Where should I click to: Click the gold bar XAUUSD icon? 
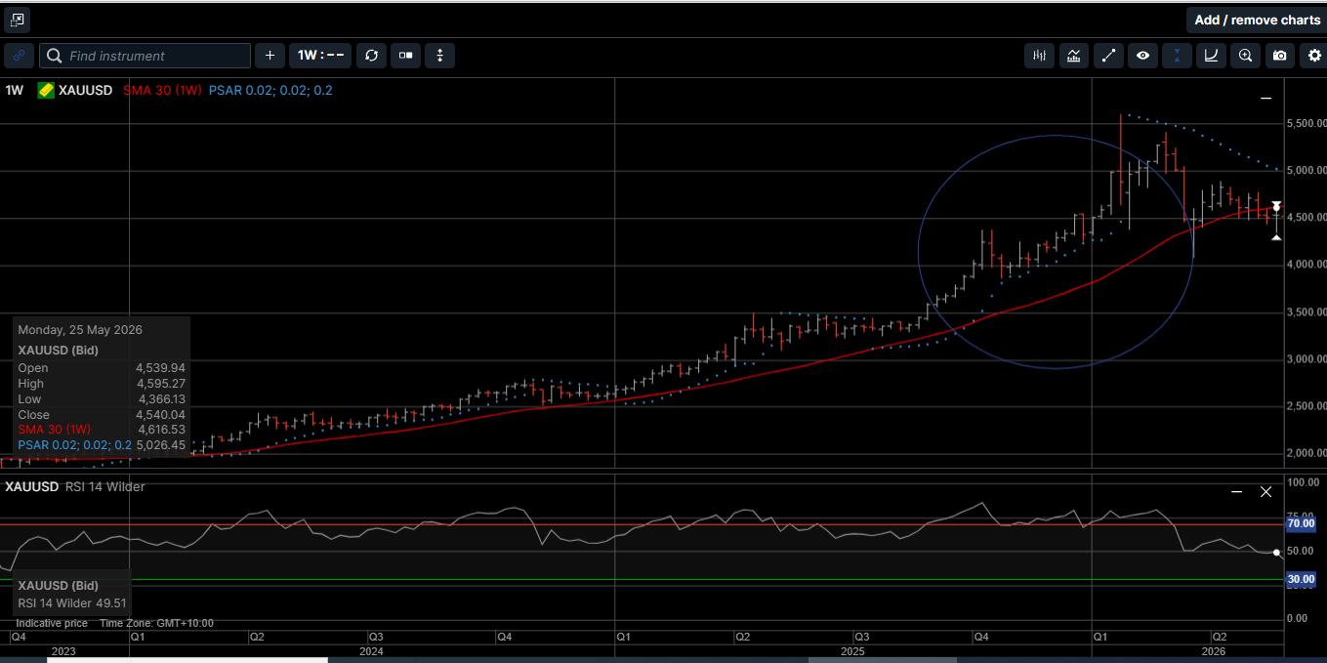(46, 90)
